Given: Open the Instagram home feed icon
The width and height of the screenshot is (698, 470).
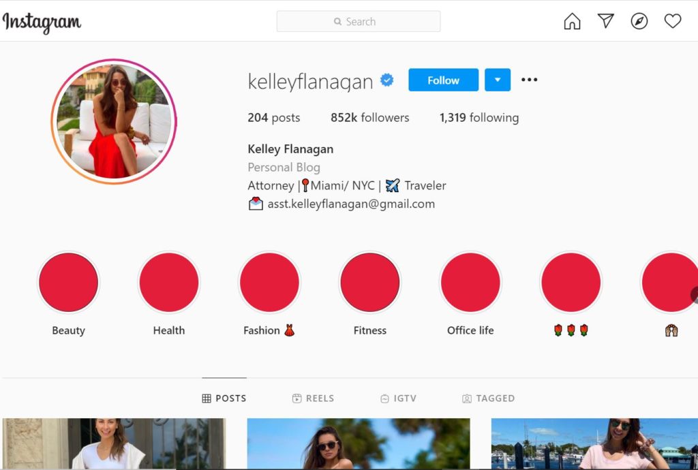Looking at the screenshot, I should [x=572, y=21].
